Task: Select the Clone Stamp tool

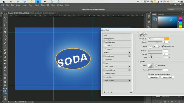Action: click(x=5, y=46)
